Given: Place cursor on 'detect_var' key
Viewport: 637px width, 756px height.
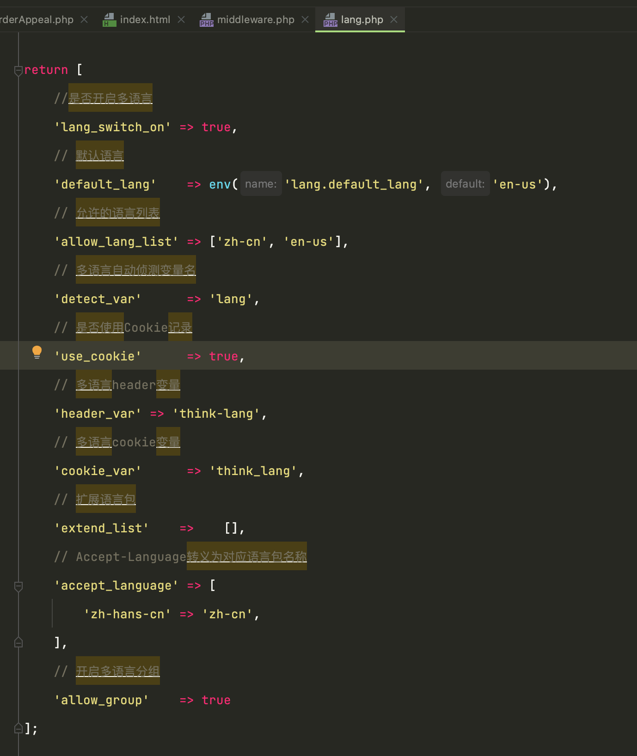Looking at the screenshot, I should click(98, 299).
